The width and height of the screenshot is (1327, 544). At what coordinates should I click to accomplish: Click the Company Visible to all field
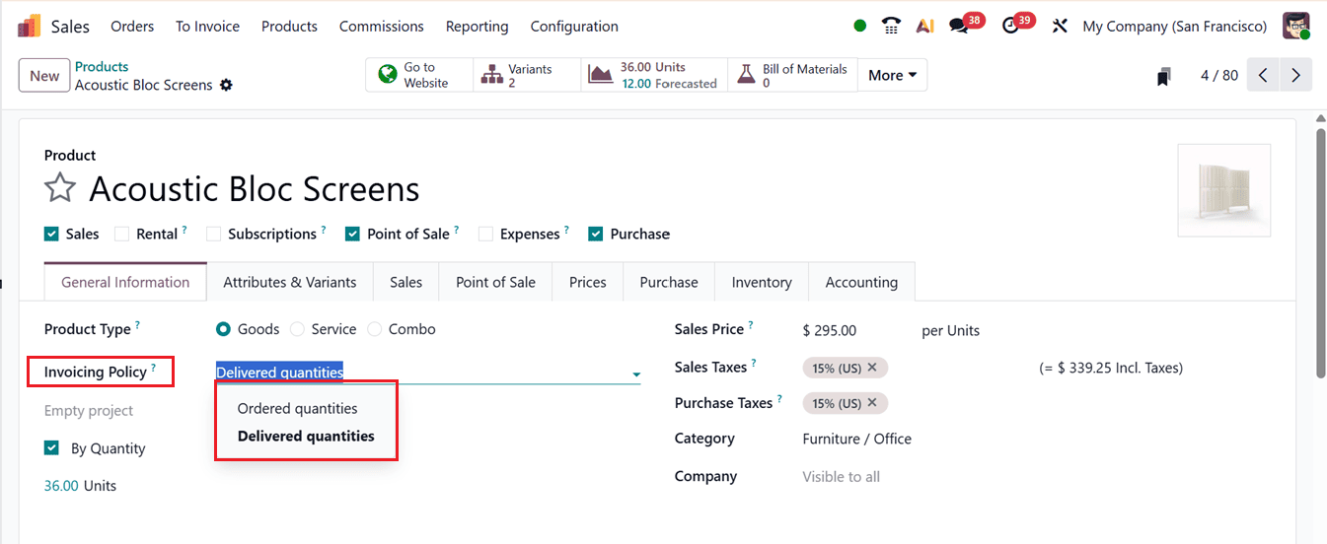[x=841, y=476]
